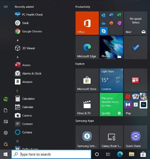Click the C letter index header
This screenshot has width=150, height=159.
(x=17, y=91)
